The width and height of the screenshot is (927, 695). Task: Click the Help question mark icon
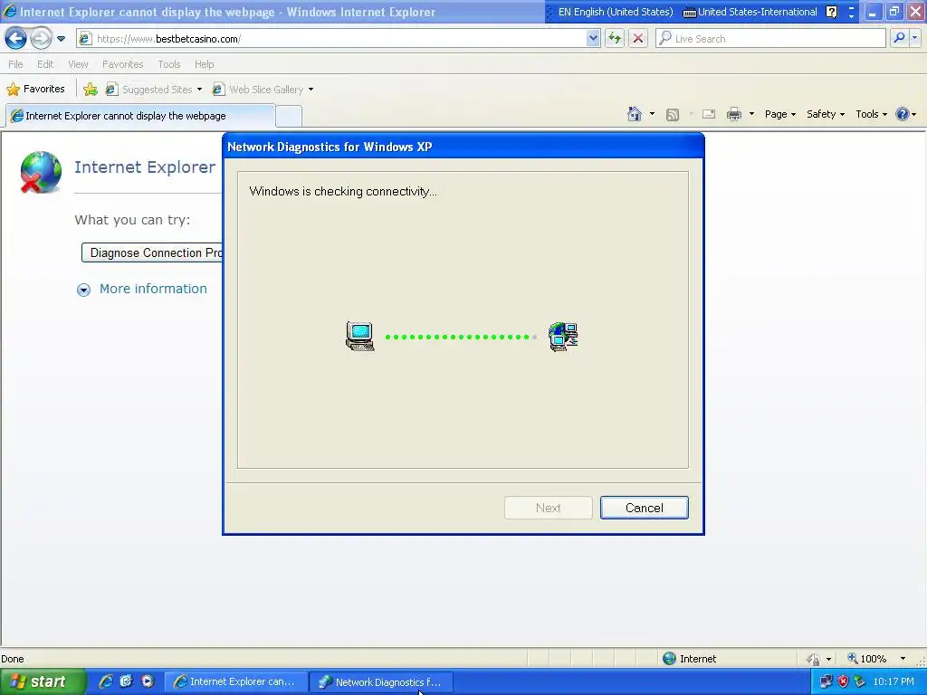coord(903,114)
